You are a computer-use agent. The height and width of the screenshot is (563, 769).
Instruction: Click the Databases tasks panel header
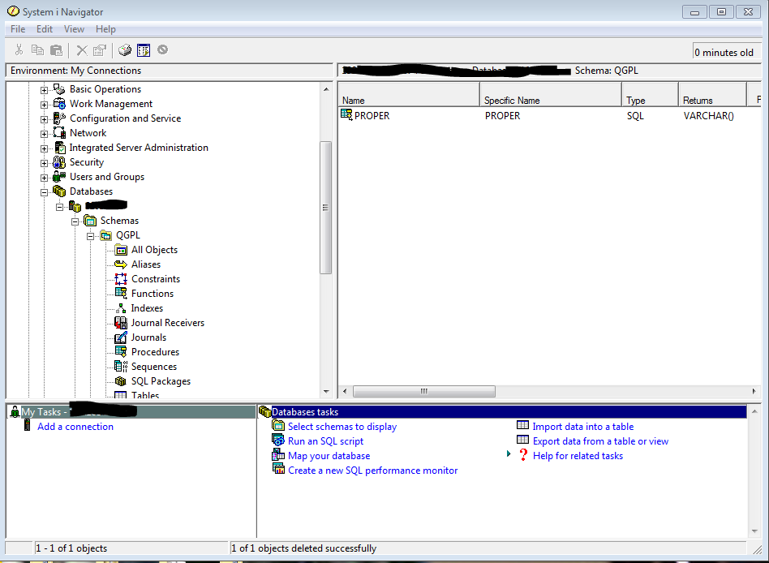pyautogui.click(x=502, y=412)
